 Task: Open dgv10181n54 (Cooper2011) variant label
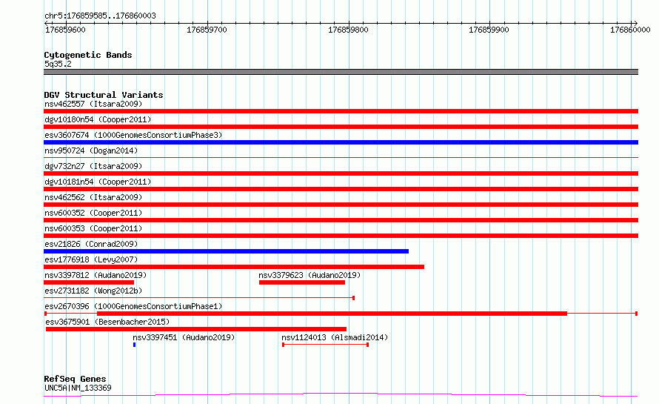pos(98,182)
